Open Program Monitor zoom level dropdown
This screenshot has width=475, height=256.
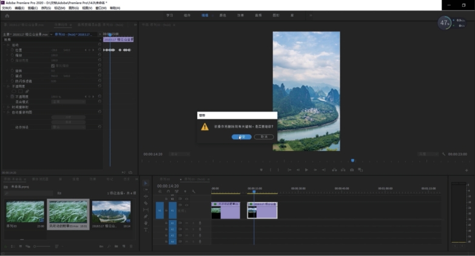pyautogui.click(x=180, y=154)
